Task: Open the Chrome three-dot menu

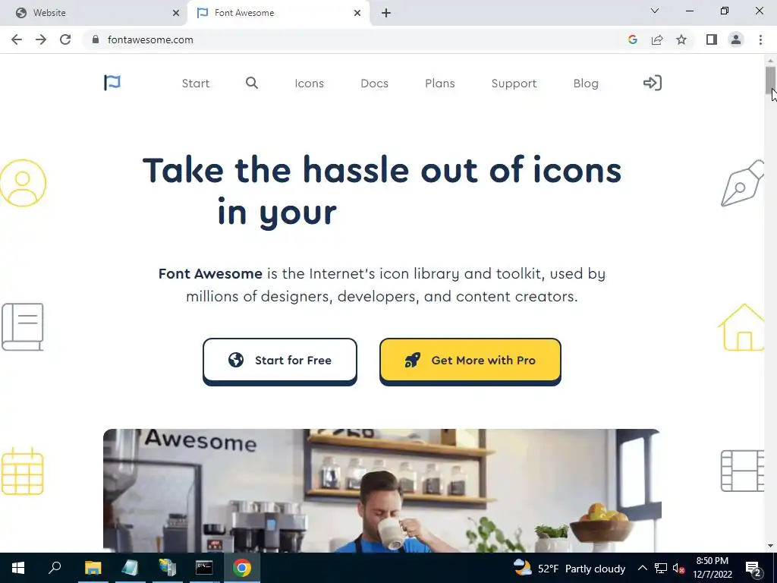Action: [x=760, y=39]
